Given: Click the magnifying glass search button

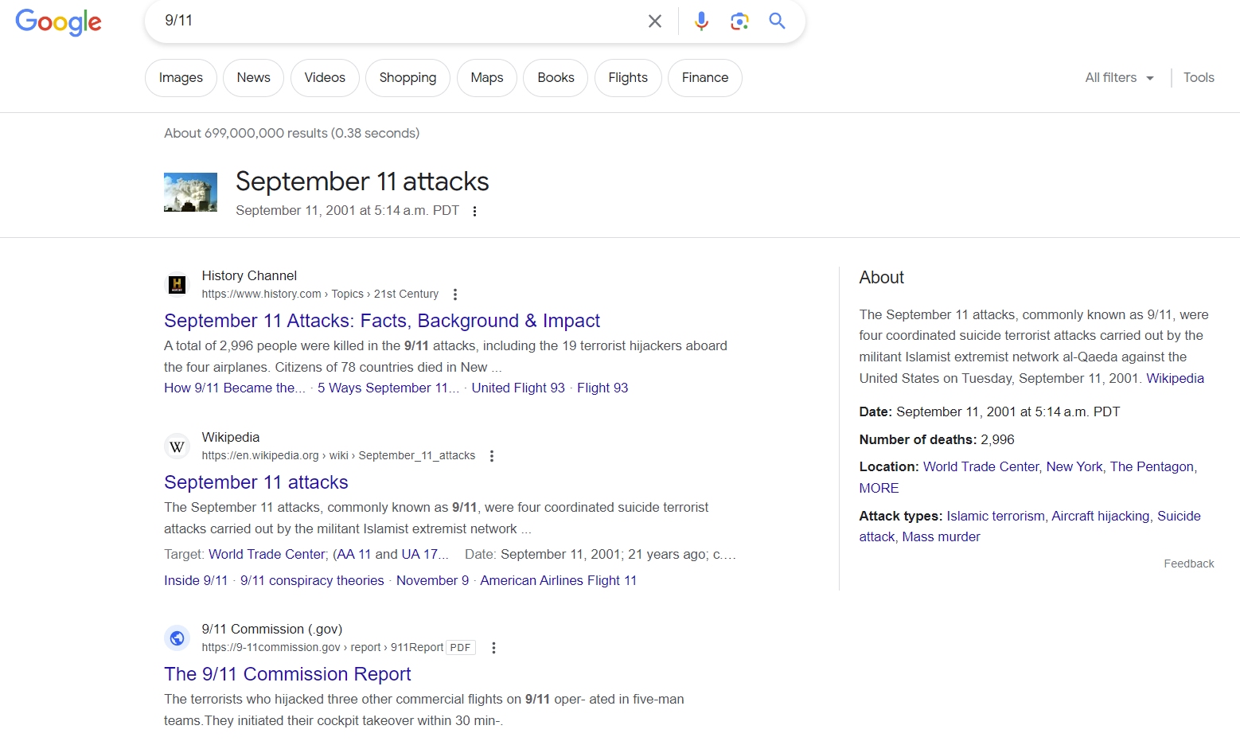Looking at the screenshot, I should click(x=778, y=21).
